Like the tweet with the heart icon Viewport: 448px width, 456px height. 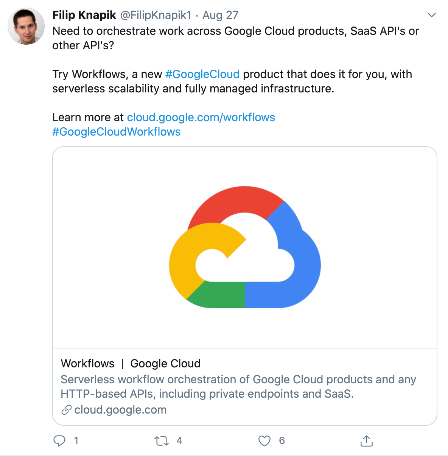(x=264, y=441)
